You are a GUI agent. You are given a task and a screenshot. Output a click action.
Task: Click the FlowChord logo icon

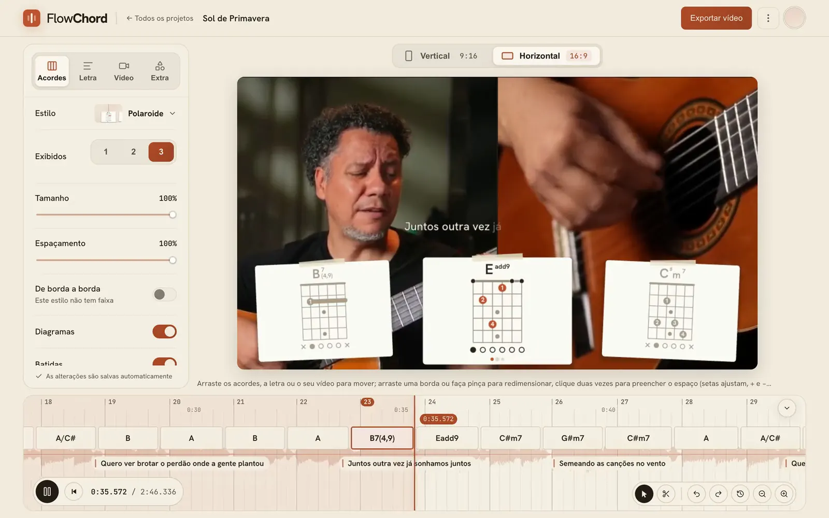[x=32, y=18]
